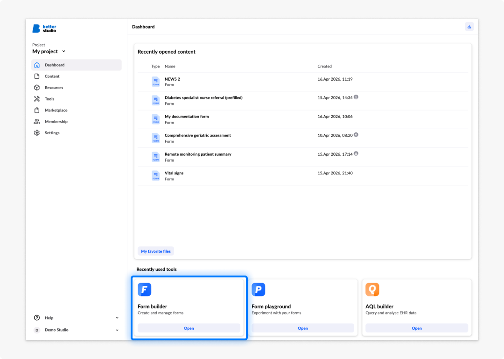
Task: Click the user icon on geriatric assessment row
Action: pyautogui.click(x=356, y=135)
